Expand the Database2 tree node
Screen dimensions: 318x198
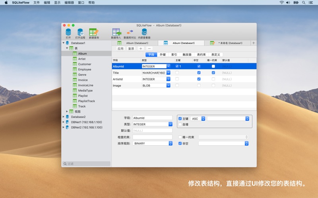(x=64, y=117)
